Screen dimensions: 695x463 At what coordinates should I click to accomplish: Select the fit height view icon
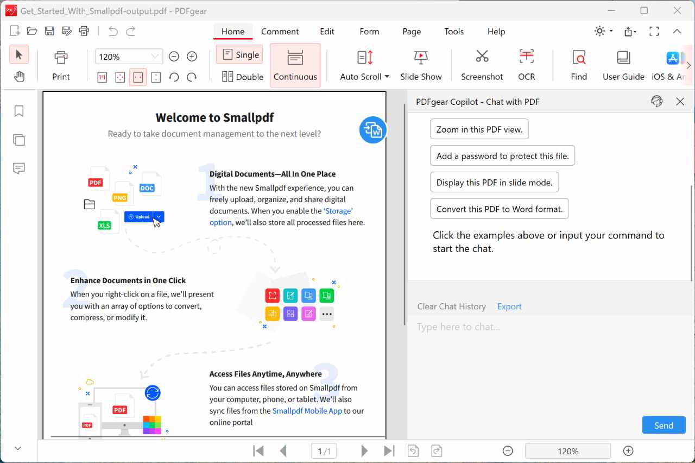[156, 77]
